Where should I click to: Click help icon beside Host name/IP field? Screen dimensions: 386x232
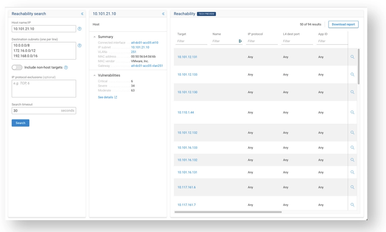(80, 29)
